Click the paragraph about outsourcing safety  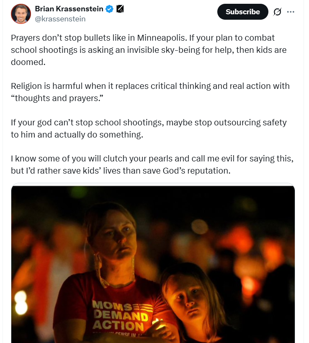pyautogui.click(x=149, y=128)
